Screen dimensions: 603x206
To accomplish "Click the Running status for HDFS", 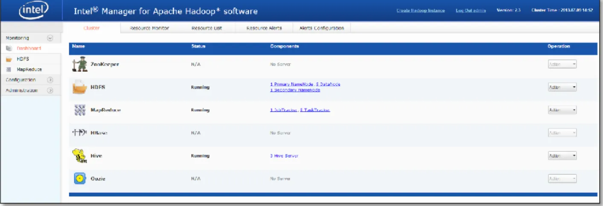I will (x=200, y=87).
